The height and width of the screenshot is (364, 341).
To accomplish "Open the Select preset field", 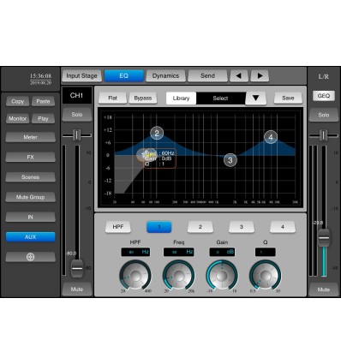I will pos(220,98).
